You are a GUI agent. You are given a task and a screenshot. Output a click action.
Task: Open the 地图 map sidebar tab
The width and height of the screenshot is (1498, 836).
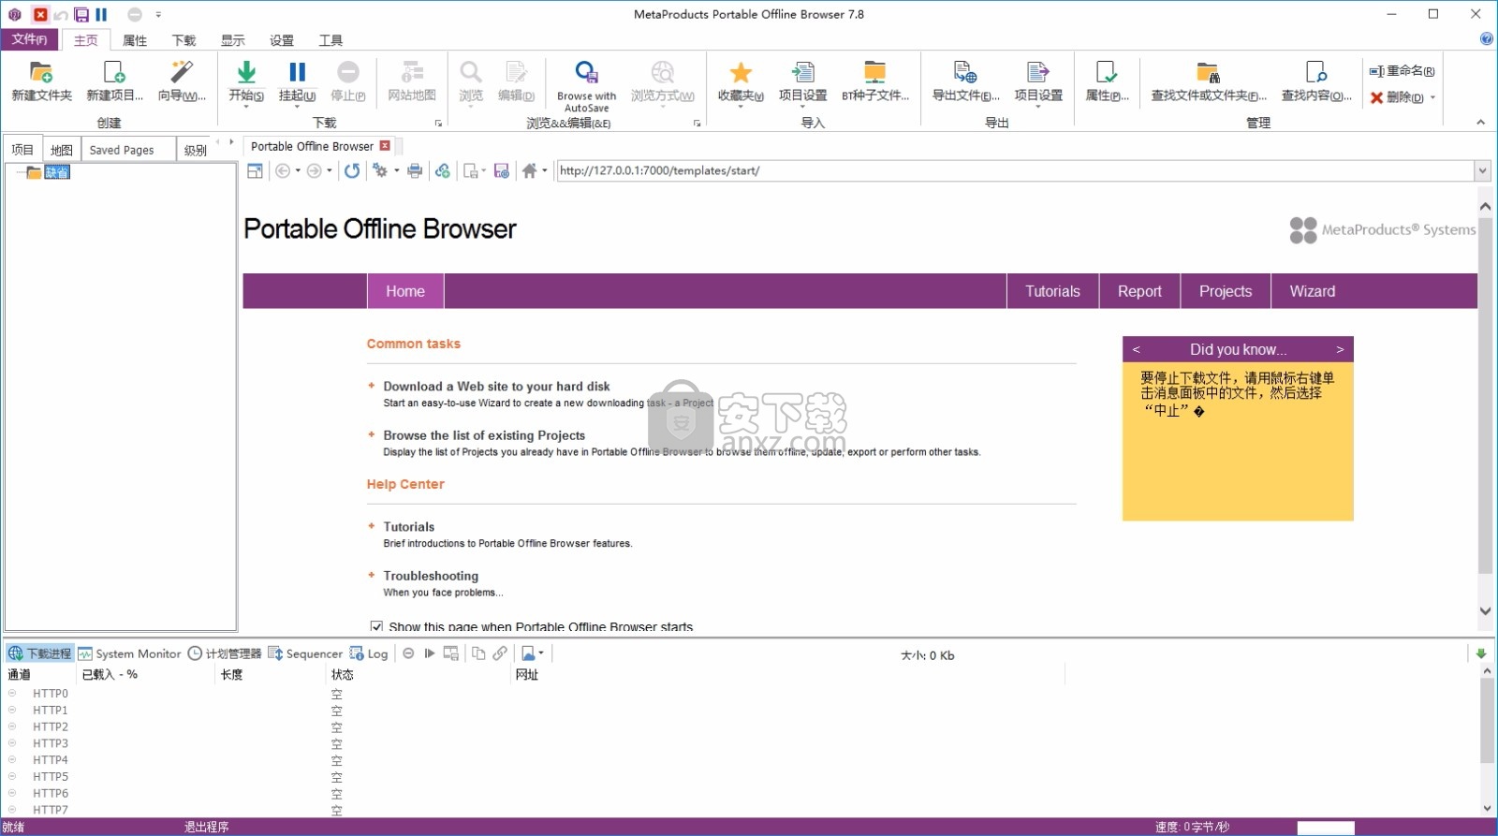[62, 150]
